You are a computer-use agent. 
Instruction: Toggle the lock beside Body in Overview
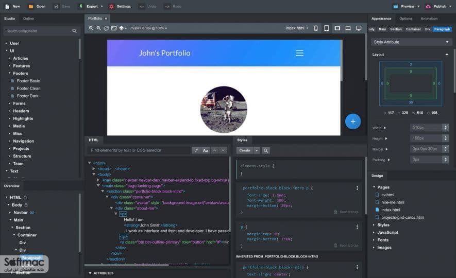[26, 205]
